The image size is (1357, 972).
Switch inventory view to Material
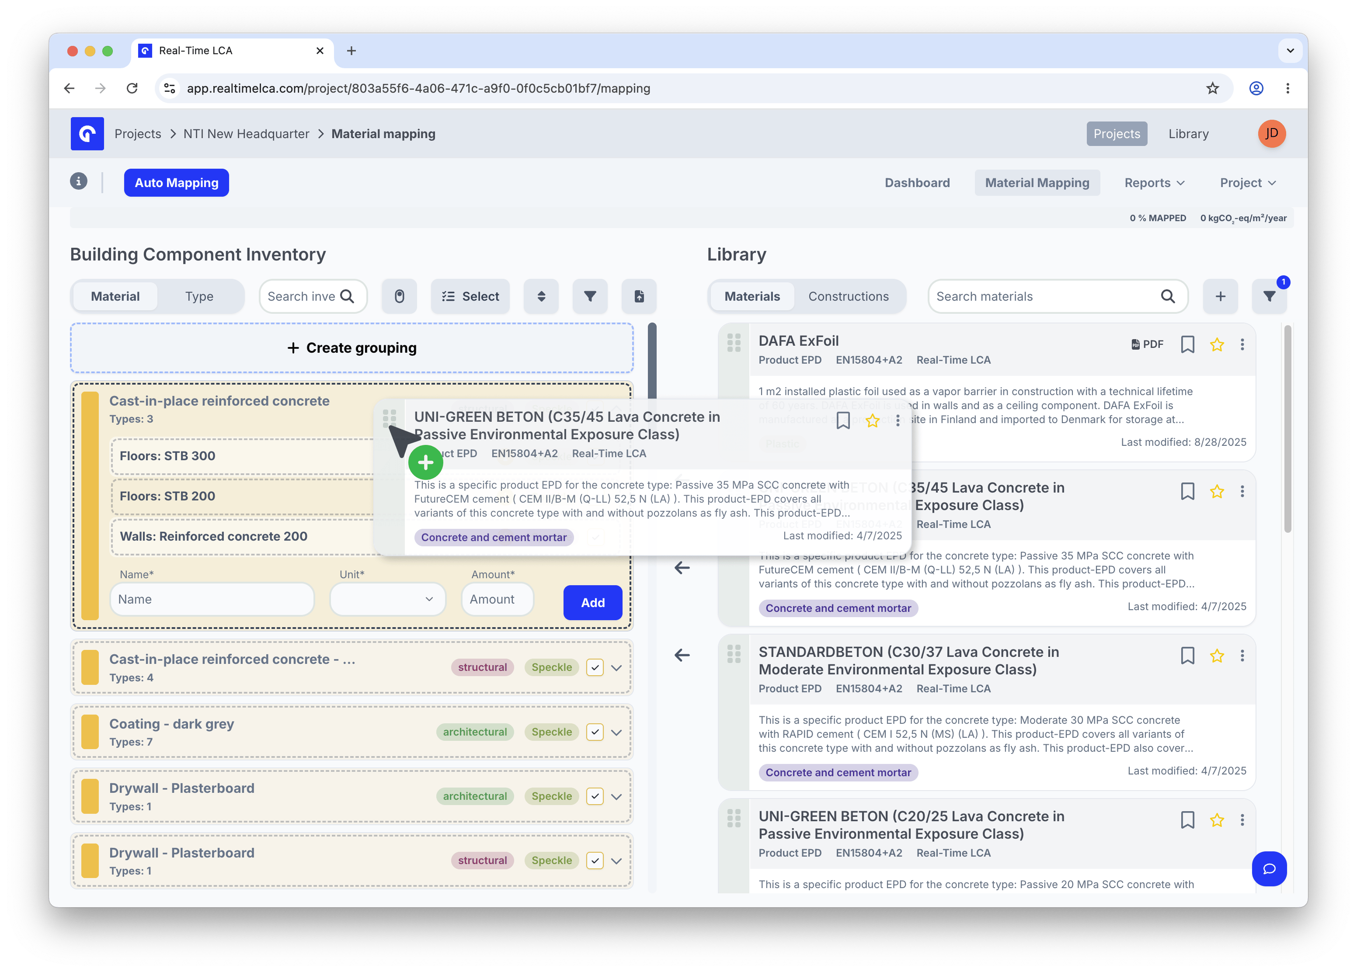115,297
